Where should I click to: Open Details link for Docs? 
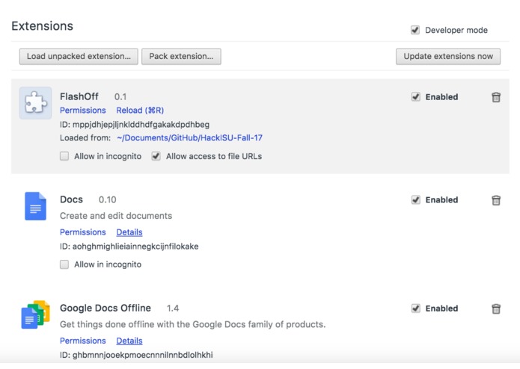[129, 232]
